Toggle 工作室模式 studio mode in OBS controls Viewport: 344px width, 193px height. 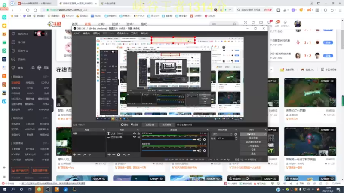(x=253, y=146)
